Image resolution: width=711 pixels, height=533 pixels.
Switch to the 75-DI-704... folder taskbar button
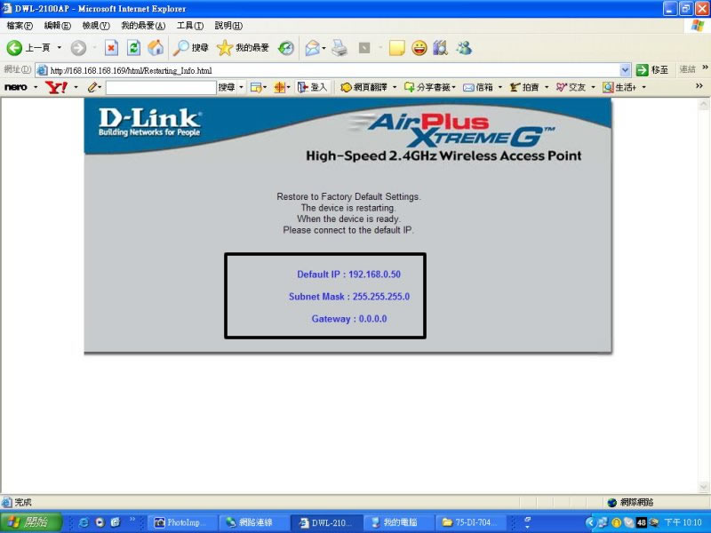(469, 522)
